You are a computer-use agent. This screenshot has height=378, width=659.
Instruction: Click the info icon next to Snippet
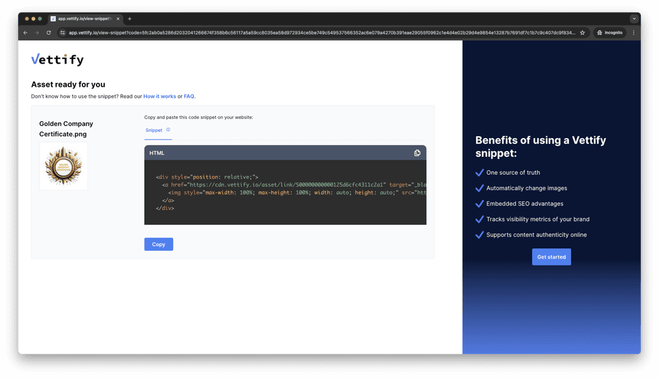tap(168, 130)
